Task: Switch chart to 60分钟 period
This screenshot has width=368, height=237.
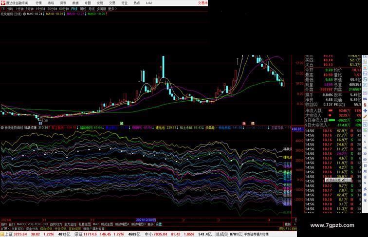Action: click(x=64, y=9)
